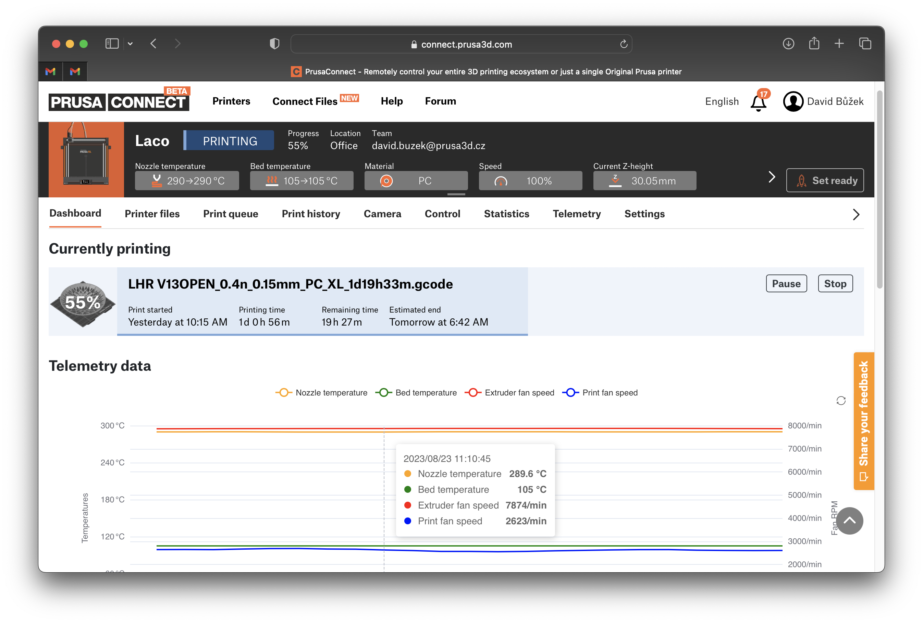Click the user profile avatar icon
The width and height of the screenshot is (923, 623).
793,101
